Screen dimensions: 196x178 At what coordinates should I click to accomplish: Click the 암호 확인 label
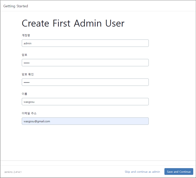tap(28, 74)
